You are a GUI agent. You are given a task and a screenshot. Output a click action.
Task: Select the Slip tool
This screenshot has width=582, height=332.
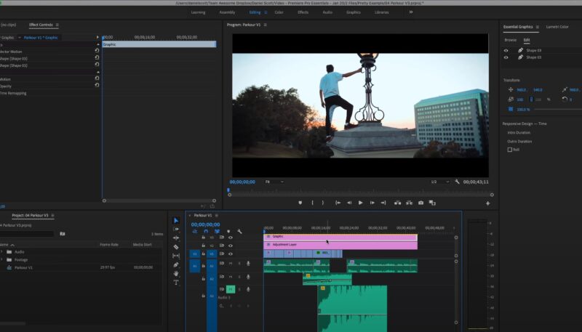pyautogui.click(x=176, y=256)
